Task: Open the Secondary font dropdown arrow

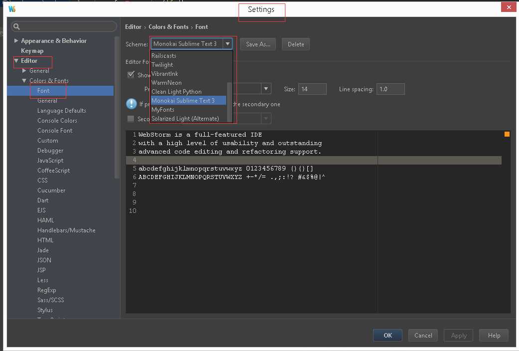Action: click(x=266, y=118)
